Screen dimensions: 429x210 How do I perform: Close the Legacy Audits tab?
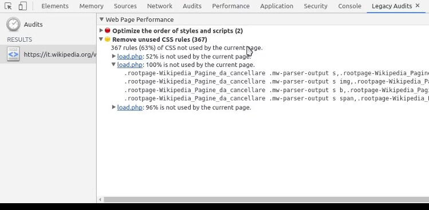[418, 6]
